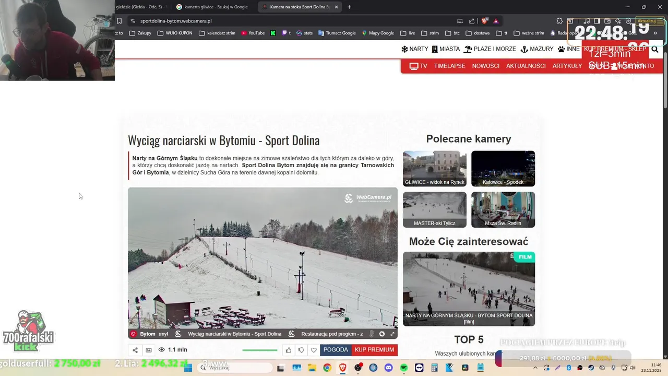This screenshot has width=668, height=376.
Task: Click the share page icon in address bar
Action: tap(472, 21)
